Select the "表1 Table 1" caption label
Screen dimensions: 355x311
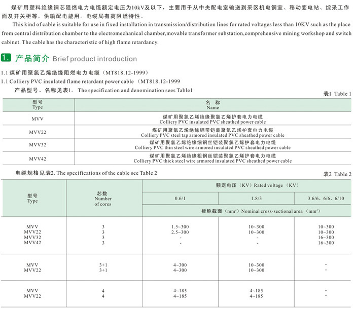click(x=337, y=94)
